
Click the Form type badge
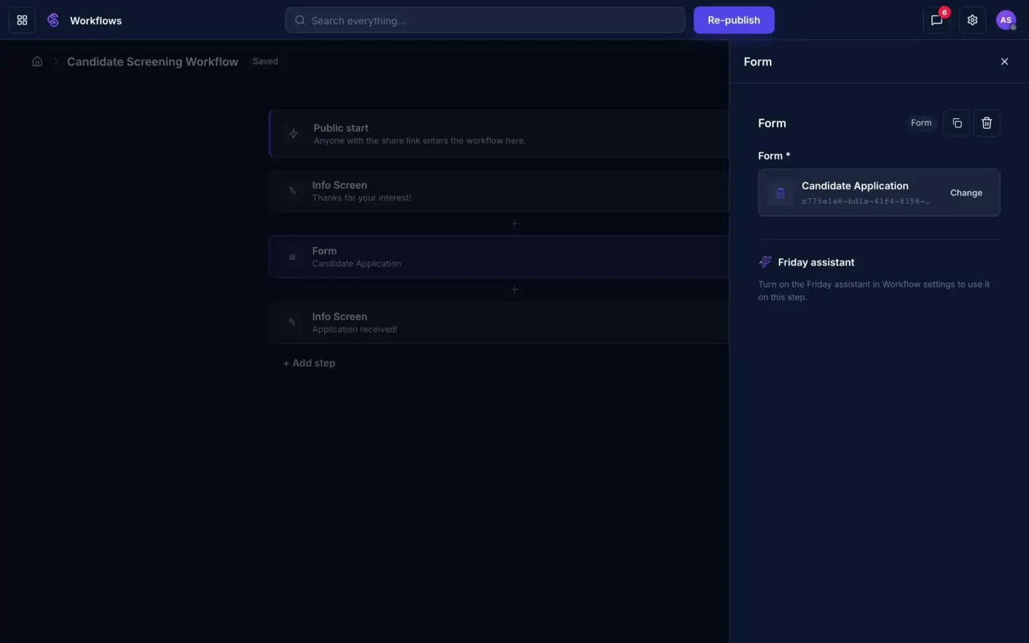pos(921,123)
